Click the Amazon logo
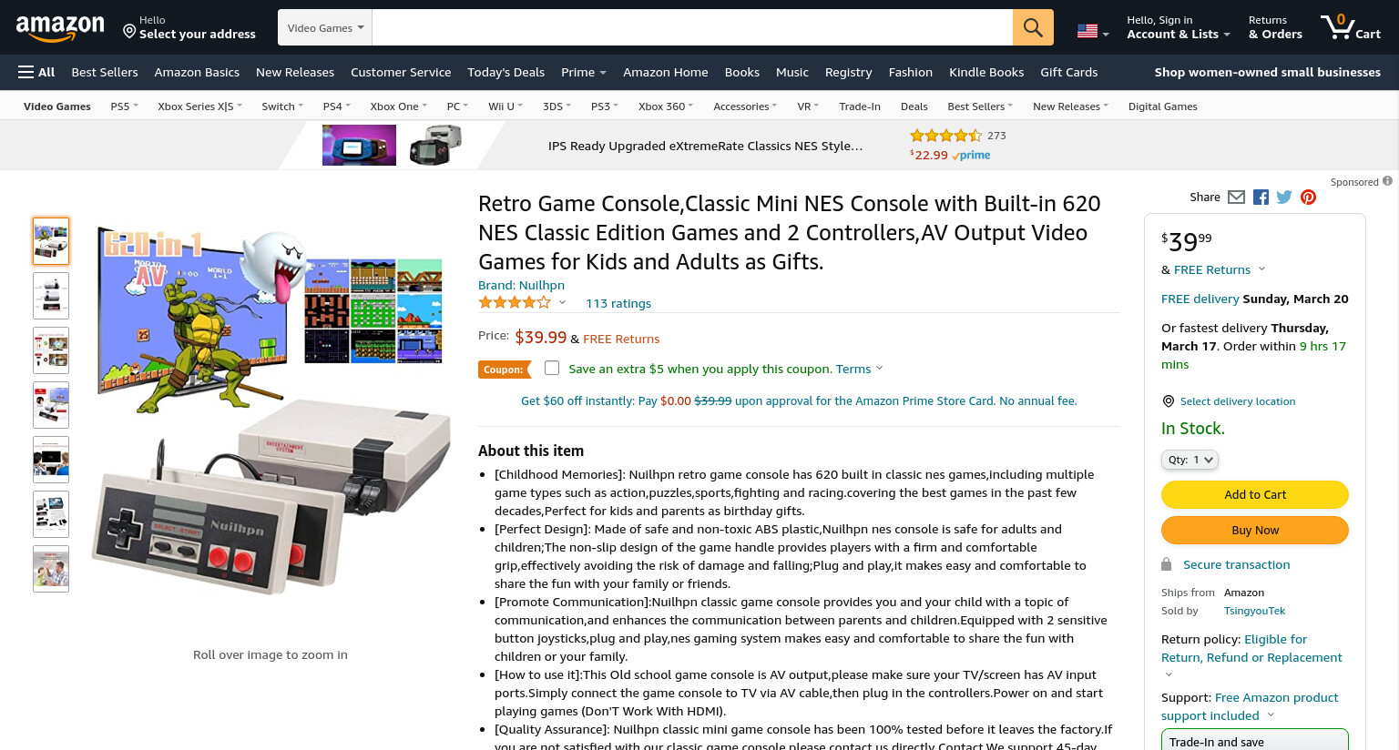Viewport: 1399px width, 750px height. 60,27
